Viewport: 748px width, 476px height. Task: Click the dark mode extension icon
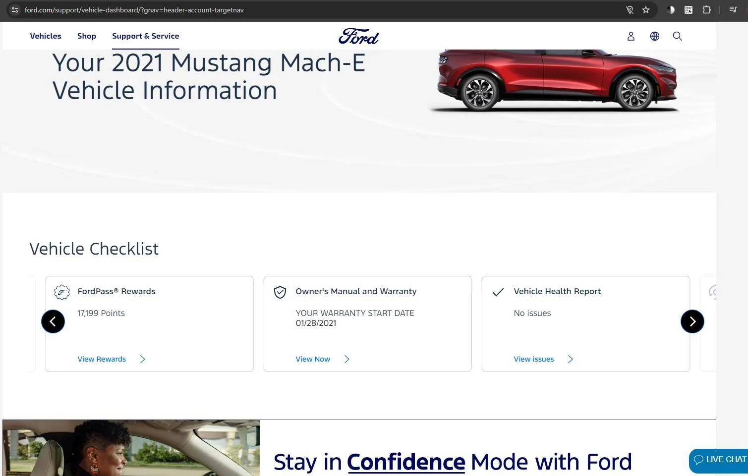pyautogui.click(x=671, y=10)
